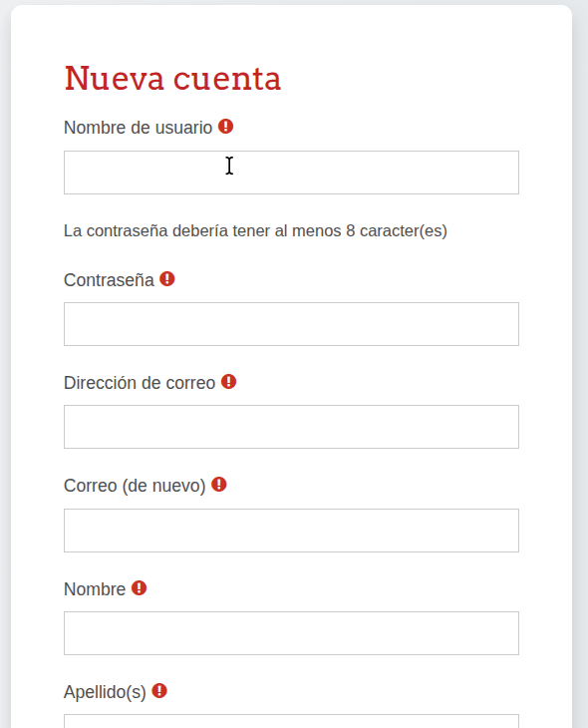Click the password minimum characters hint text
Screen dimensions: 588x728
tap(255, 230)
